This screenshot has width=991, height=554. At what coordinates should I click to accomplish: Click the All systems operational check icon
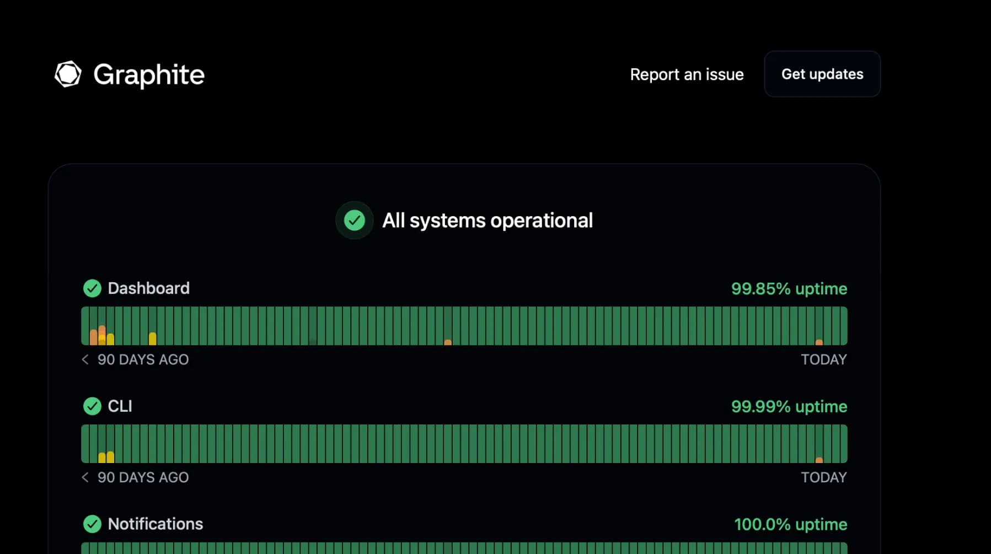[354, 220]
